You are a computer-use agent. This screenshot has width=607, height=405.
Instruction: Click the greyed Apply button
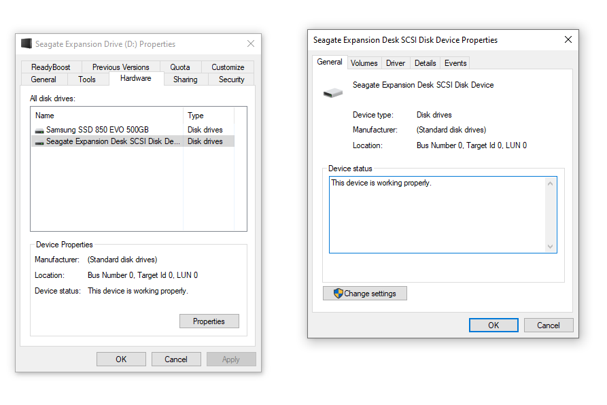(231, 359)
